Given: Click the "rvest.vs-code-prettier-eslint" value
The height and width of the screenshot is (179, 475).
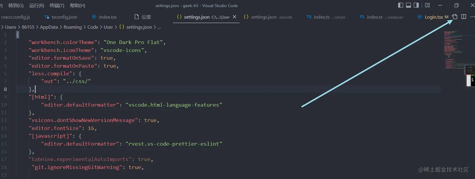Looking at the screenshot, I should [x=174, y=144].
